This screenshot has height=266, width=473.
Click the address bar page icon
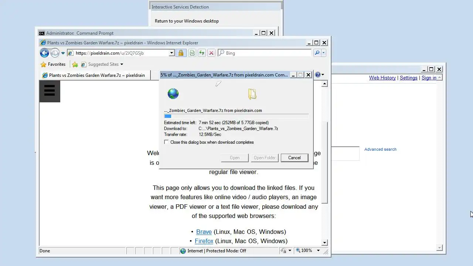point(71,53)
